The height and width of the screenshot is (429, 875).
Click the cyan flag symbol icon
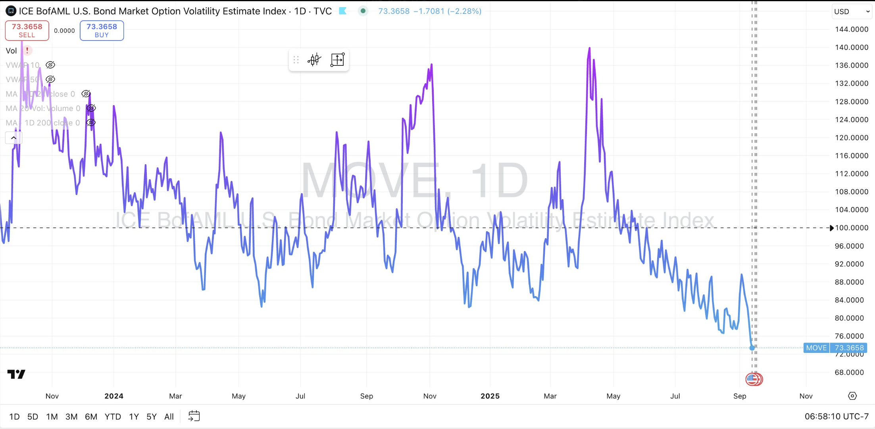(342, 11)
